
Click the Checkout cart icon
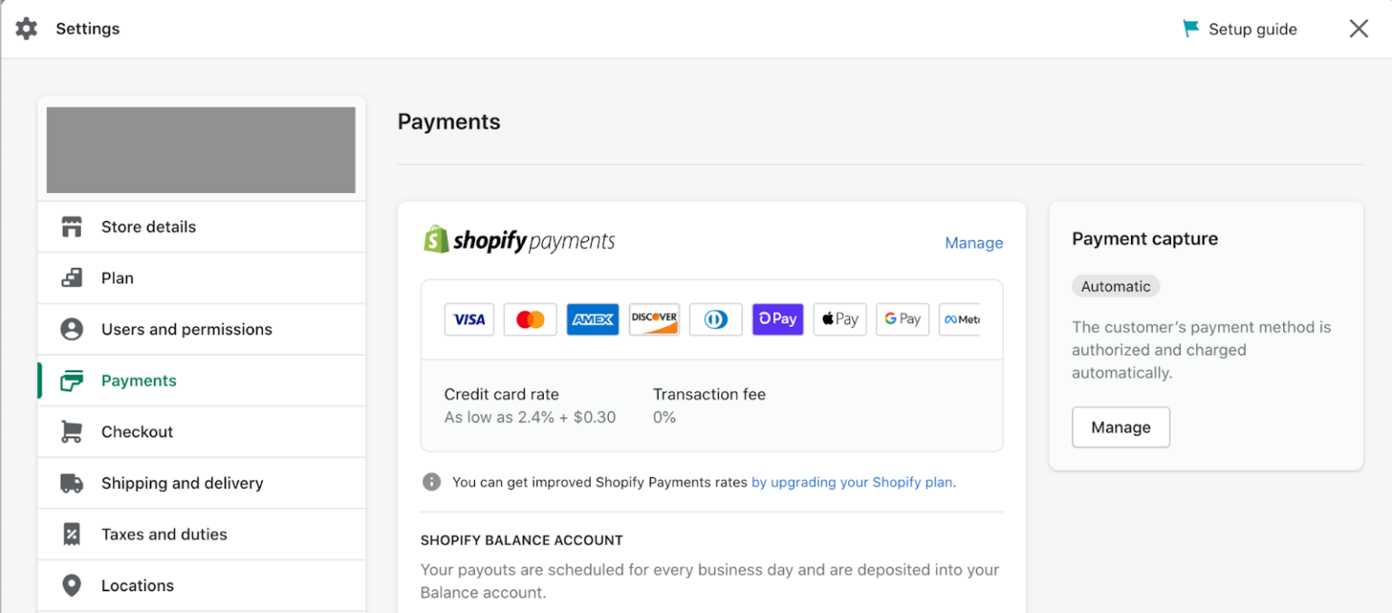[72, 432]
